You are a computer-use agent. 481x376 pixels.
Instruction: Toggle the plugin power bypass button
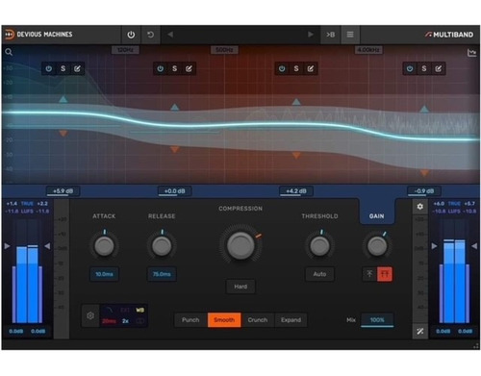(131, 35)
